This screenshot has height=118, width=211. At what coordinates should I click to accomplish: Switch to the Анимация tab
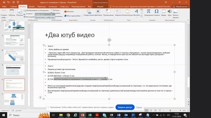coord(53,7)
